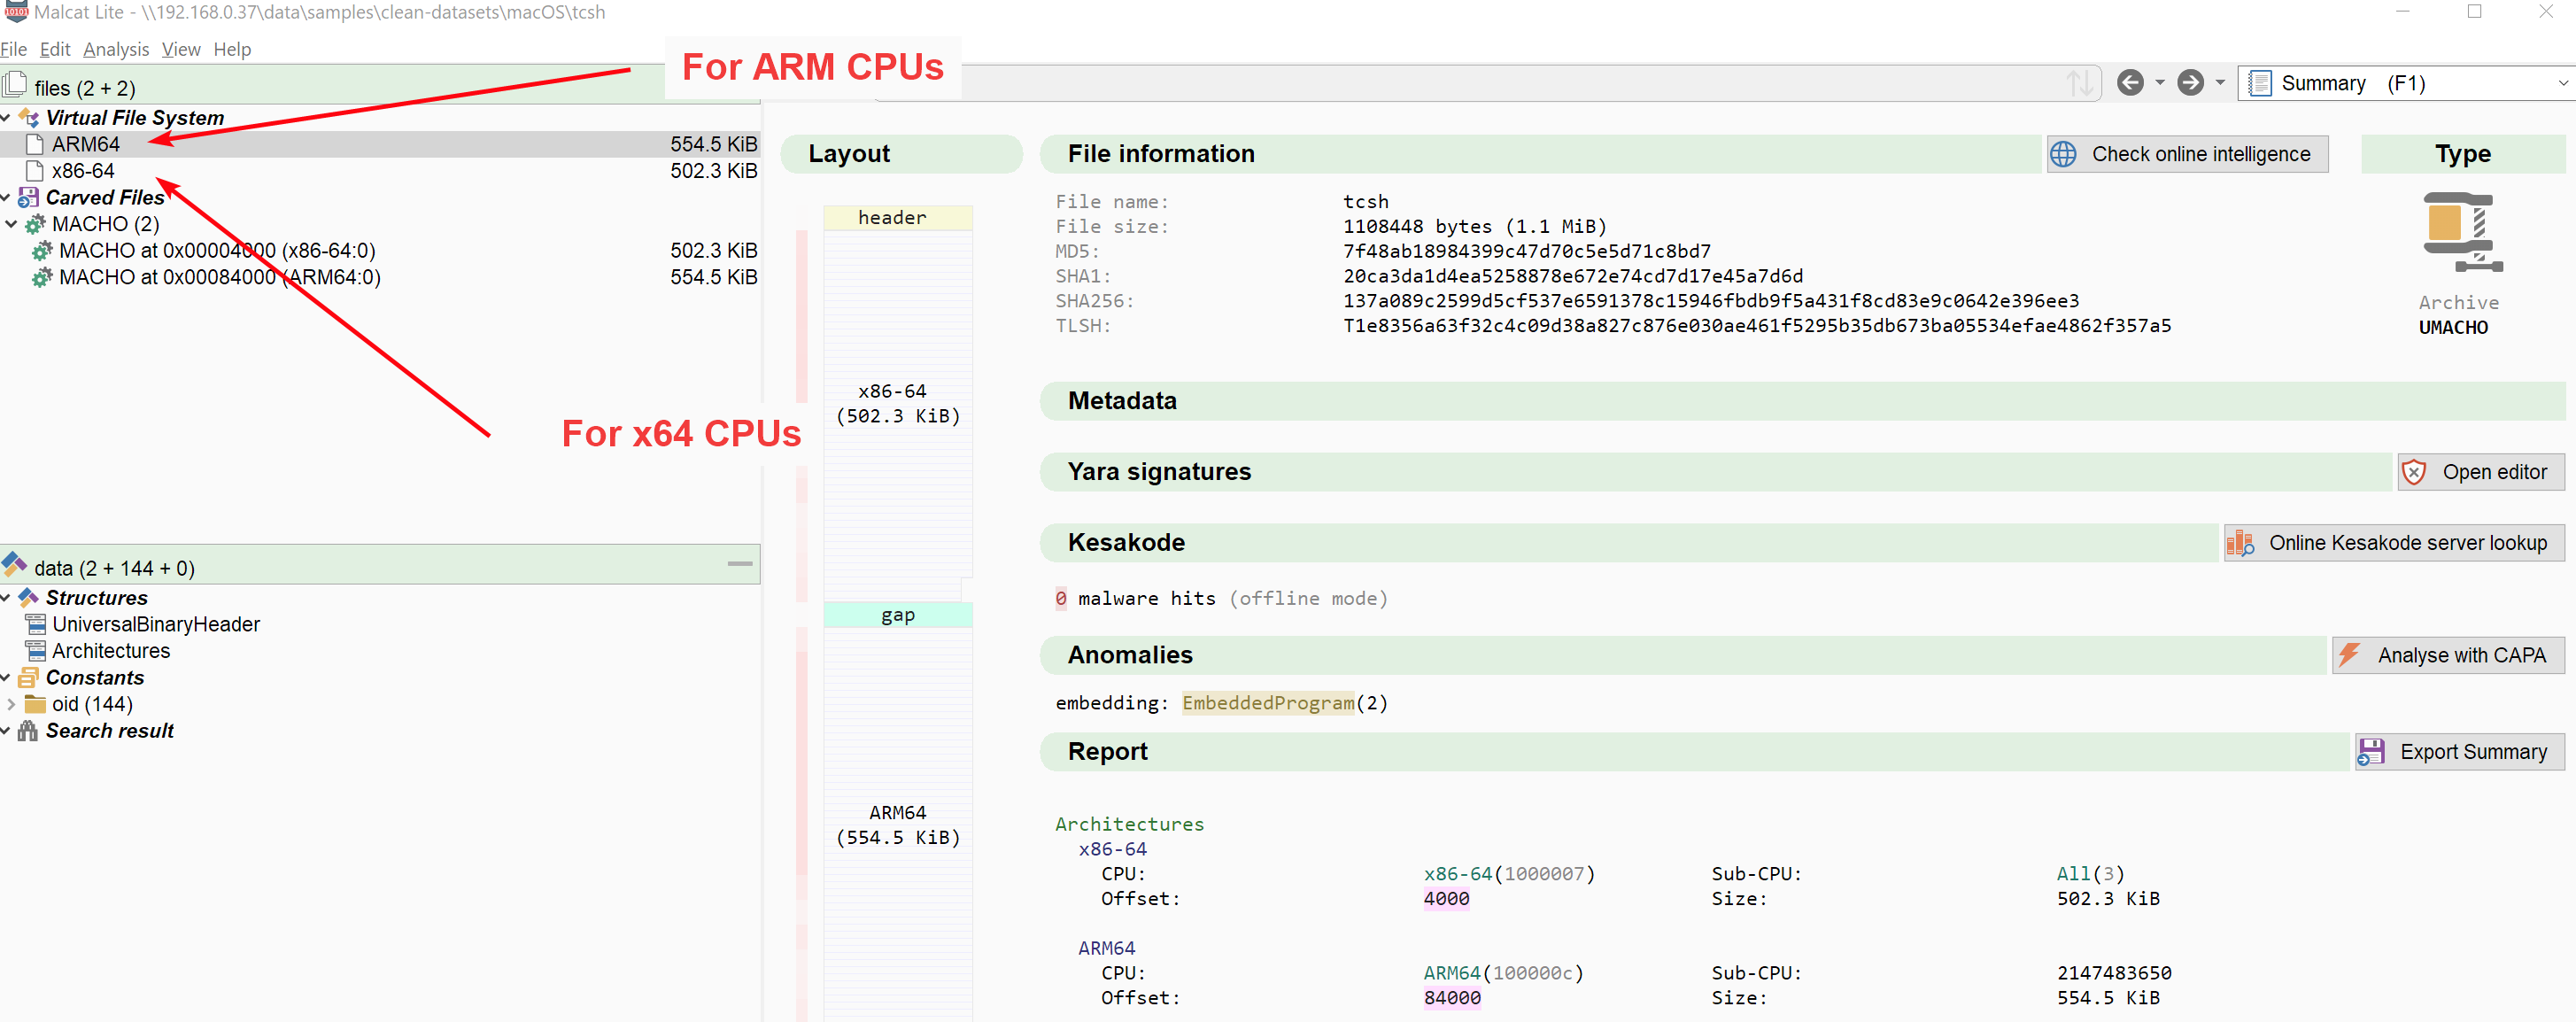Click the header block in layout
This screenshot has height=1022, width=2576.
pos(897,218)
